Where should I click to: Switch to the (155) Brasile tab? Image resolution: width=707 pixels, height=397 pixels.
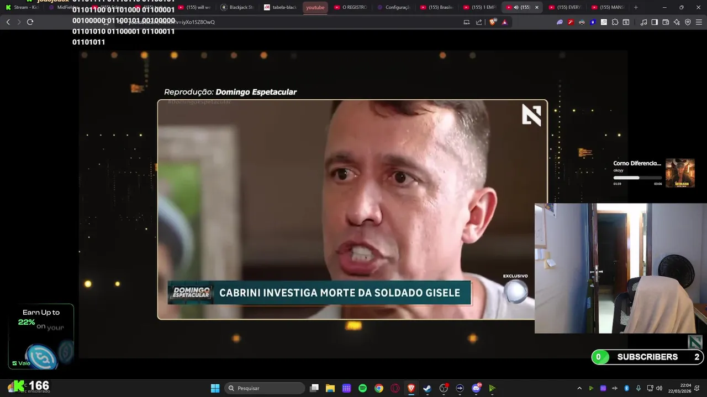pyautogui.click(x=436, y=7)
